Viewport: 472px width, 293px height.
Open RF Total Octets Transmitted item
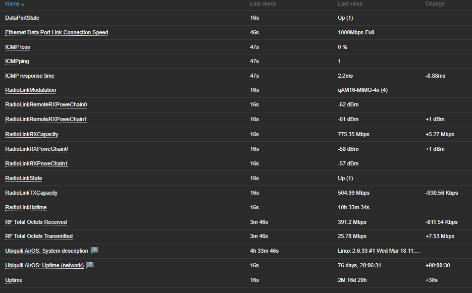[x=39, y=236]
